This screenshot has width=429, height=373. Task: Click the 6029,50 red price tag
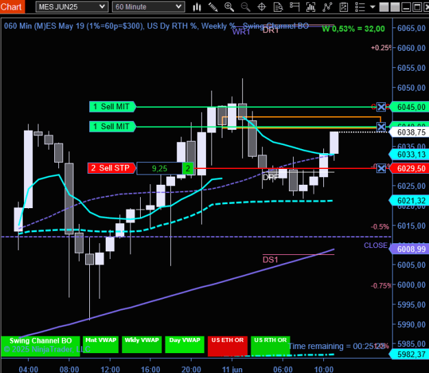(409, 168)
